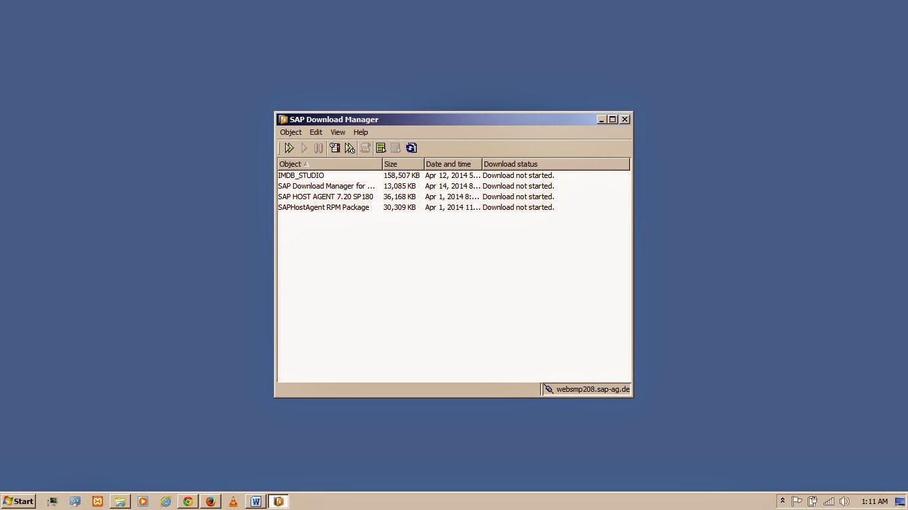The width and height of the screenshot is (908, 510).
Task: Sort by the Download status column header
Action: point(556,164)
